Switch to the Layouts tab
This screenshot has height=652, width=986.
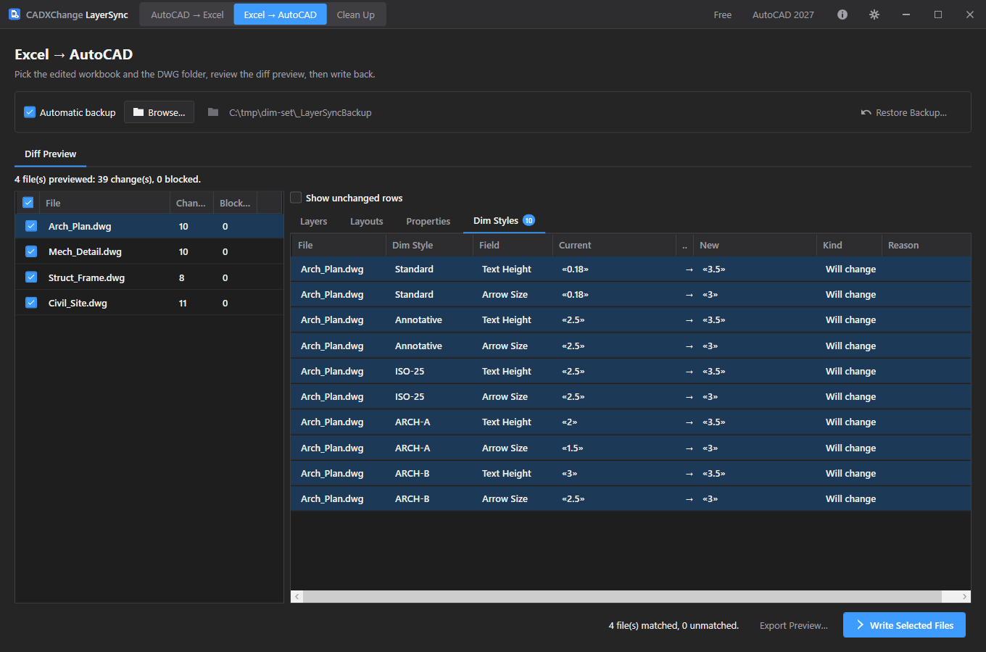point(367,221)
